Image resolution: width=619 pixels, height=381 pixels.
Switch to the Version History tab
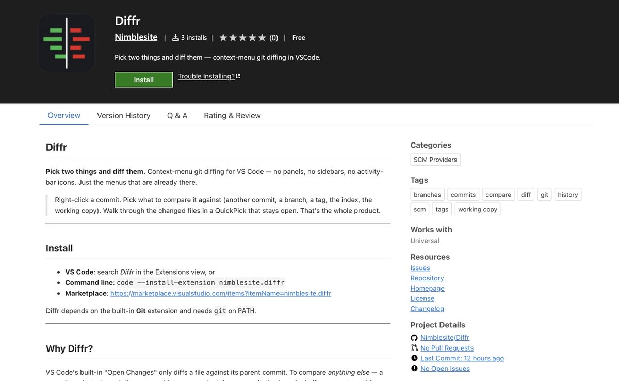click(124, 116)
